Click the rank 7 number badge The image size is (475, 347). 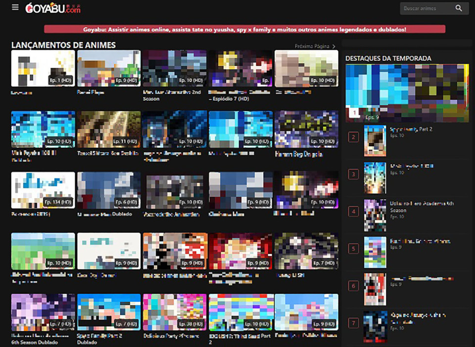[x=353, y=323]
